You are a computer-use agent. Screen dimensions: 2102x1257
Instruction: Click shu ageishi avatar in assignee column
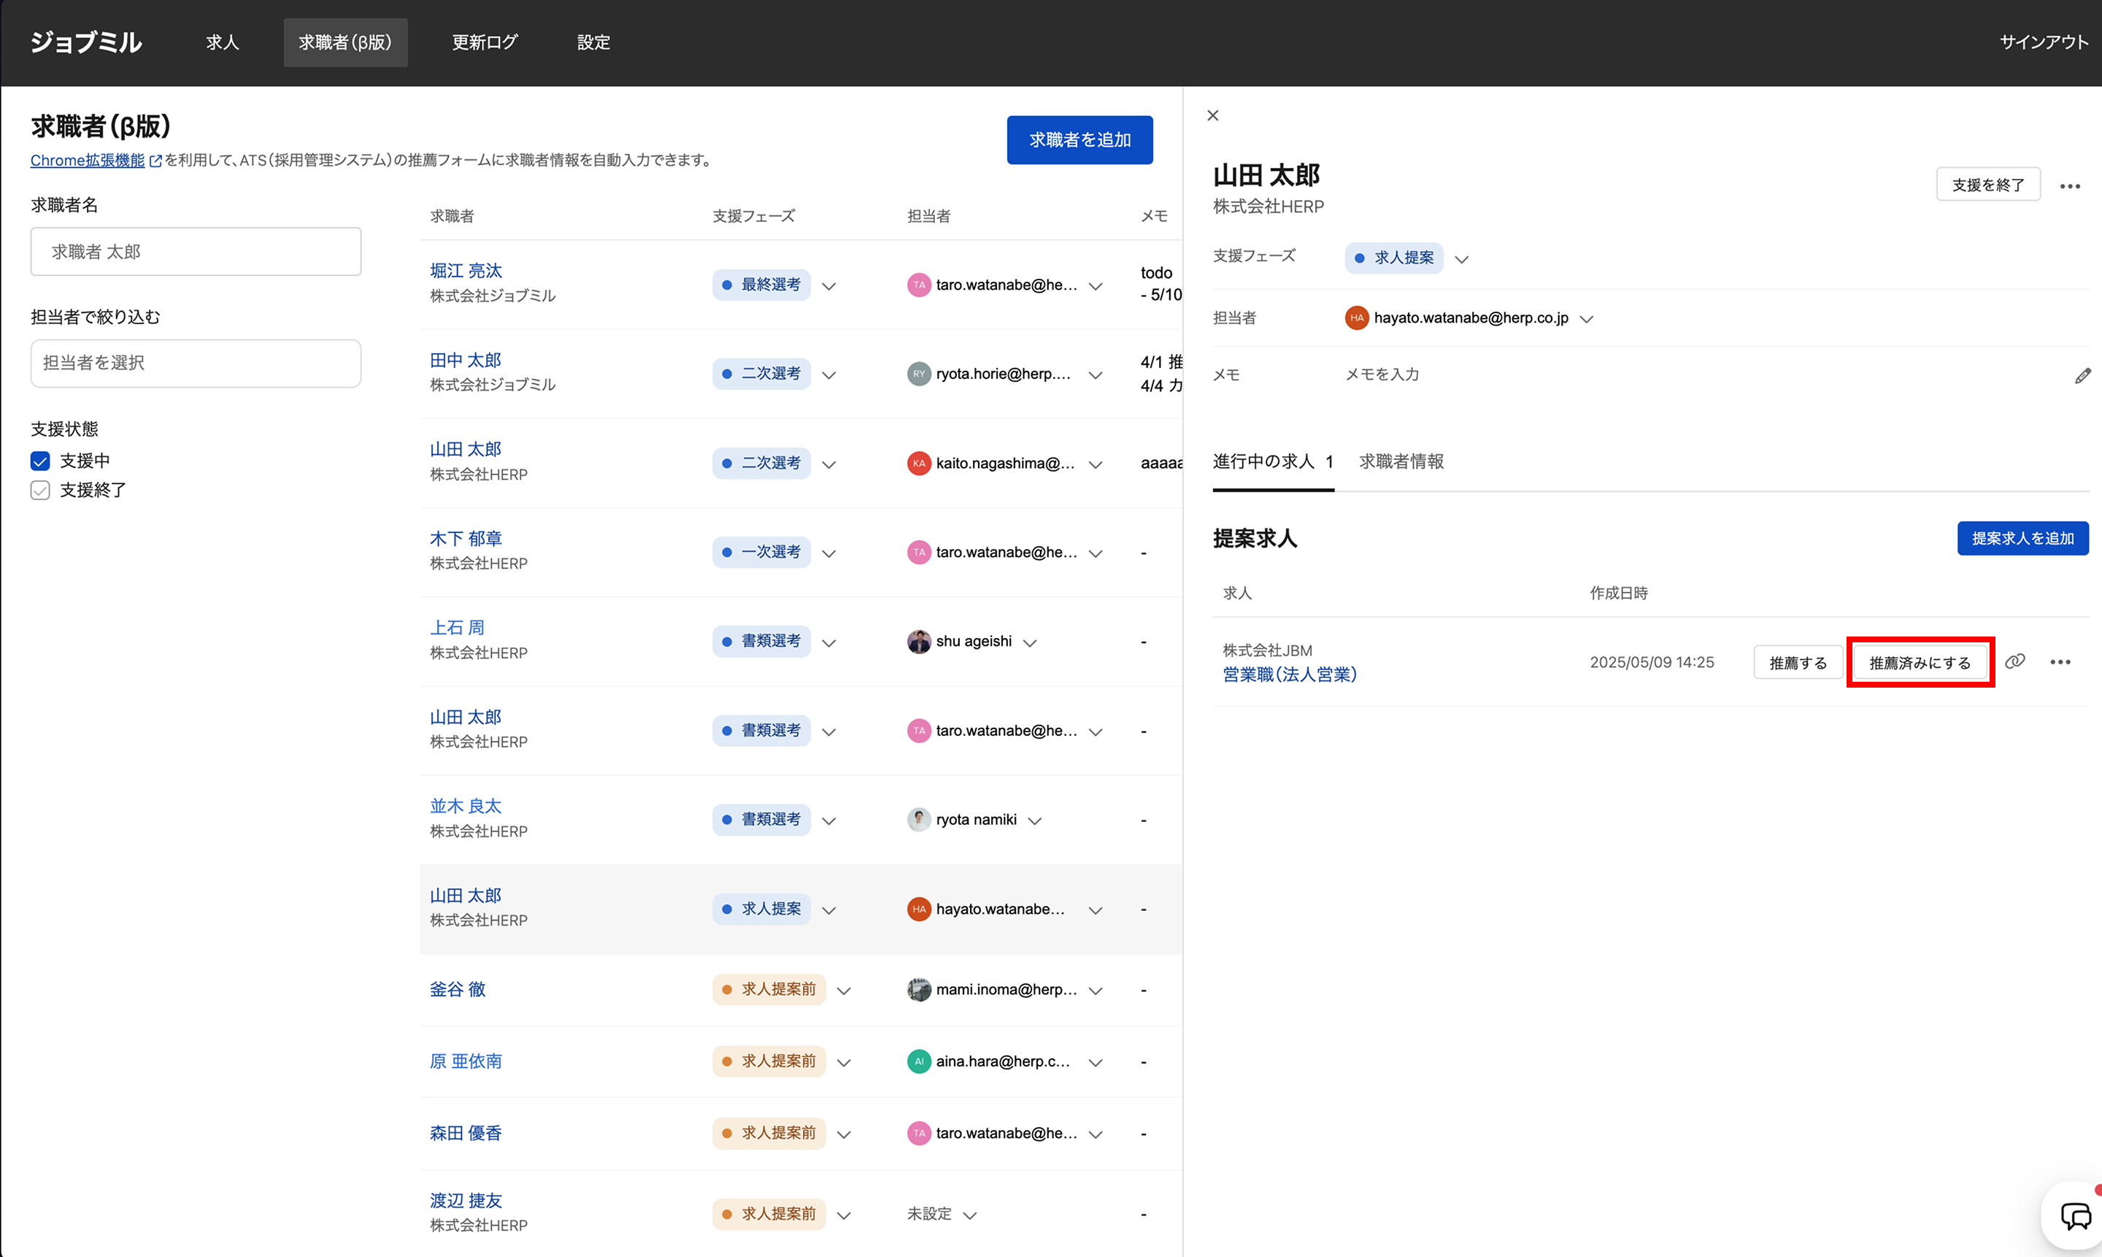919,641
